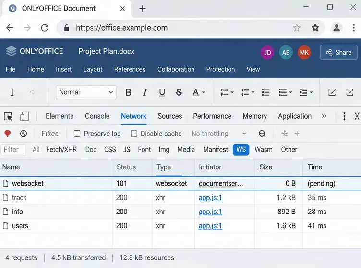Image resolution: width=361 pixels, height=268 pixels.
Task: Click in the Filter text field
Action: (x=13, y=150)
